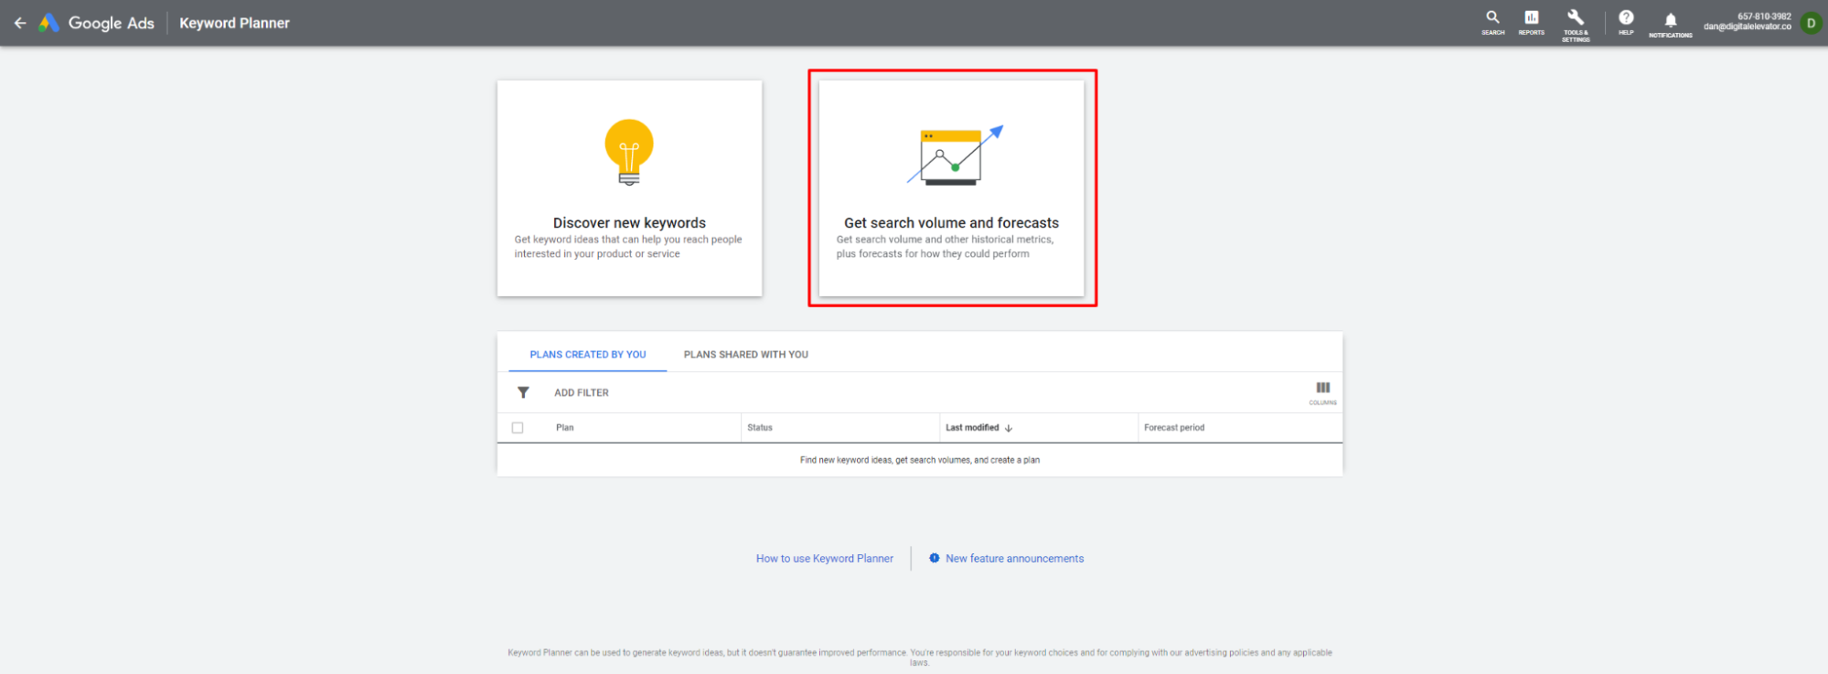This screenshot has height=674, width=1828.
Task: Click the back arrow icon
Action: (x=20, y=23)
